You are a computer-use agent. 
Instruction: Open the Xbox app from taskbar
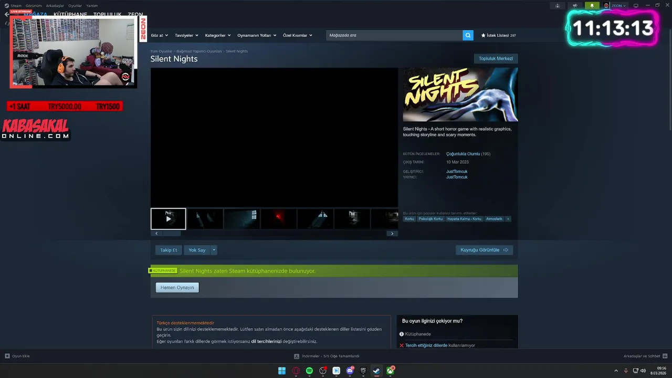(x=391, y=371)
